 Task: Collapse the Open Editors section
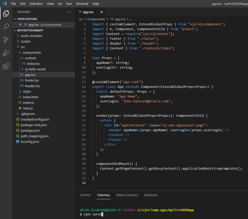coord(27,19)
